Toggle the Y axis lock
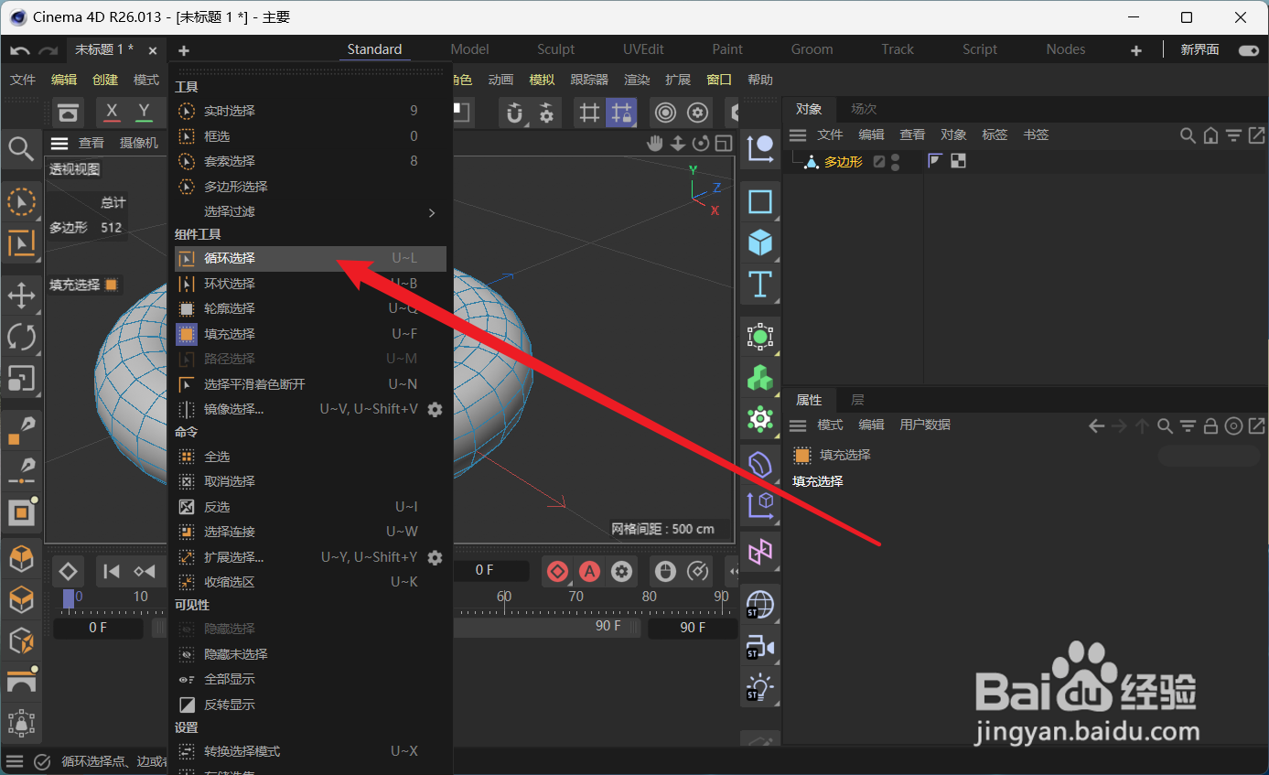This screenshot has height=775, width=1269. click(x=145, y=113)
